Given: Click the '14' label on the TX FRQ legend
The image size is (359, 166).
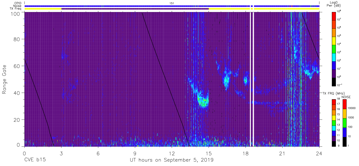Looking at the screenshot, I should pos(339,120).
